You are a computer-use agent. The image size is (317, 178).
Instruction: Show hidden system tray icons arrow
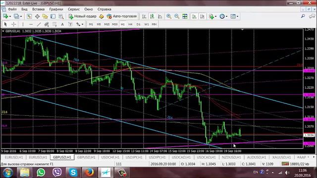273,173
